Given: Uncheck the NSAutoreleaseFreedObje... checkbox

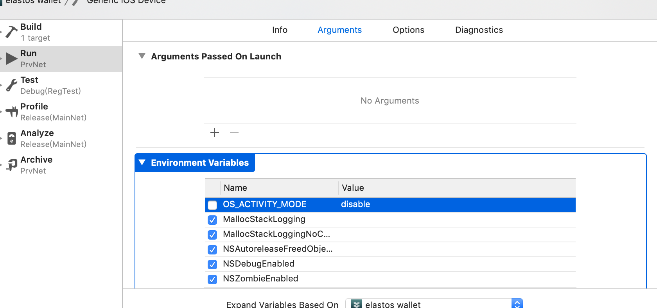Looking at the screenshot, I should click(x=212, y=249).
